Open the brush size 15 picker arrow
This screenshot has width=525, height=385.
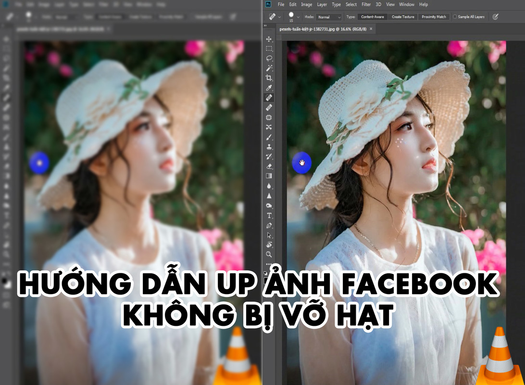click(298, 17)
